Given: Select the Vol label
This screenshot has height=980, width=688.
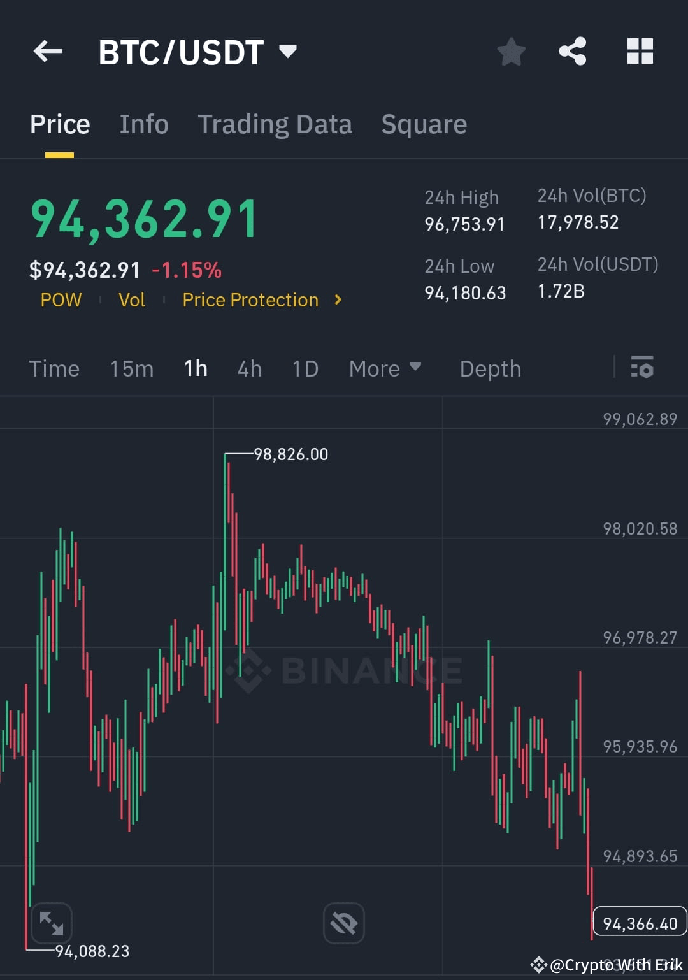Looking at the screenshot, I should (132, 299).
